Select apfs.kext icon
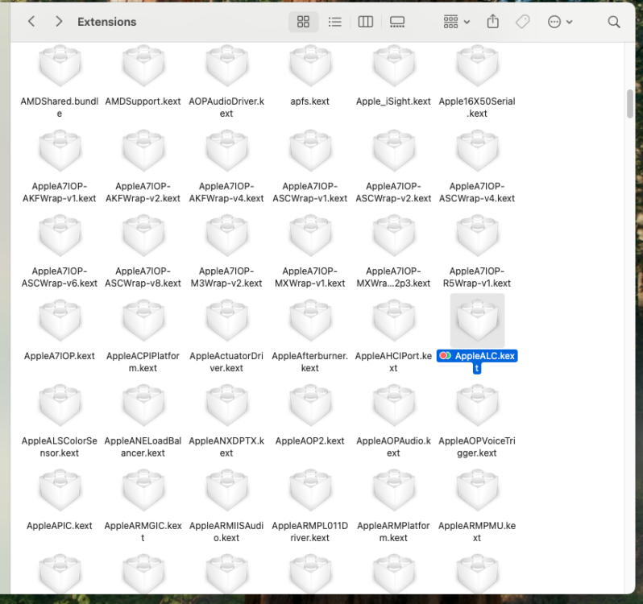The width and height of the screenshot is (643, 604). (310, 65)
